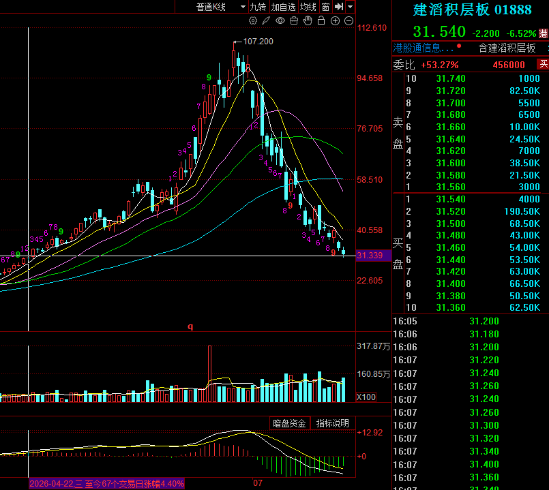Click the 112.610 price axis label
This screenshot has height=490, width=549.
372,28
